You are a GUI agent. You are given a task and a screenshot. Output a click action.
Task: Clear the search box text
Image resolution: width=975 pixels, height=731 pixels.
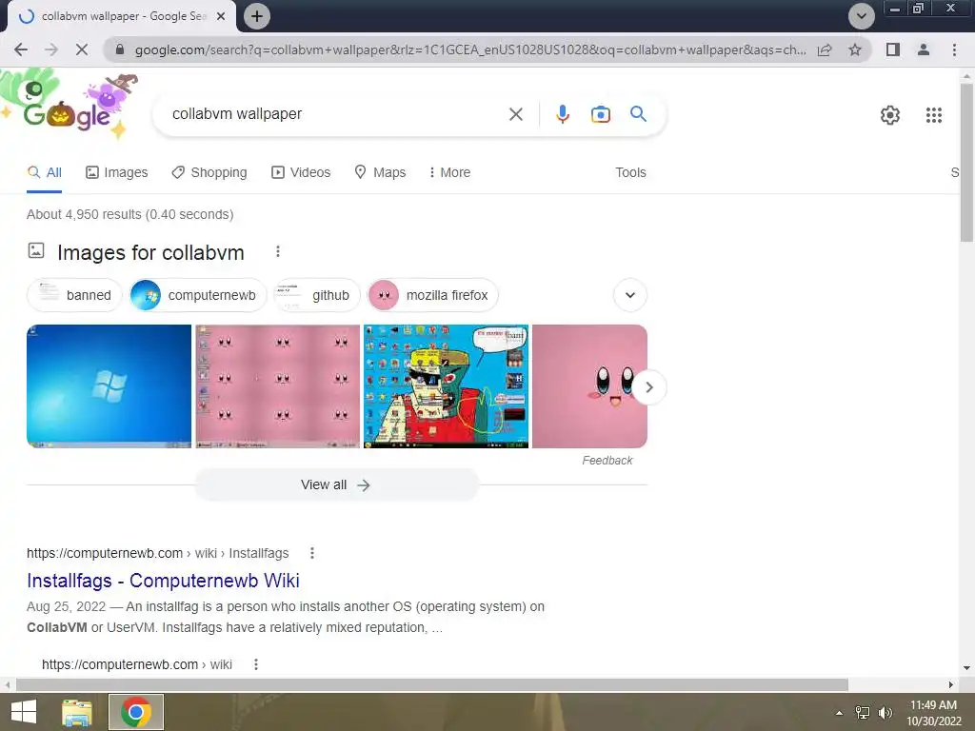tap(515, 114)
